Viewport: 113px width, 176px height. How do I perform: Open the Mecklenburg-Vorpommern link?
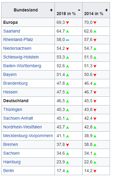click(x=28, y=136)
